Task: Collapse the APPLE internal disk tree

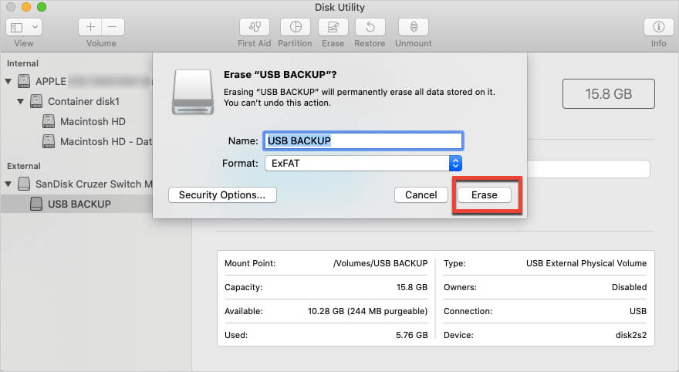Action: (8, 81)
